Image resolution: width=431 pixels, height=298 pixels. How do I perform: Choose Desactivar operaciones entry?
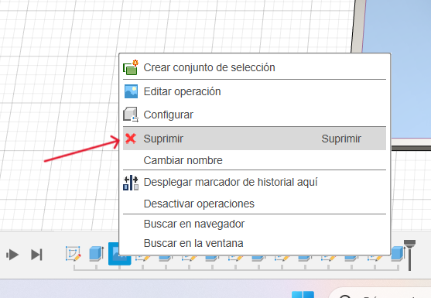(255, 204)
